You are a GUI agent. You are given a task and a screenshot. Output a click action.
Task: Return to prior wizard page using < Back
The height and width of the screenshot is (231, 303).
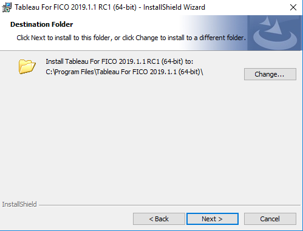pyautogui.click(x=159, y=219)
